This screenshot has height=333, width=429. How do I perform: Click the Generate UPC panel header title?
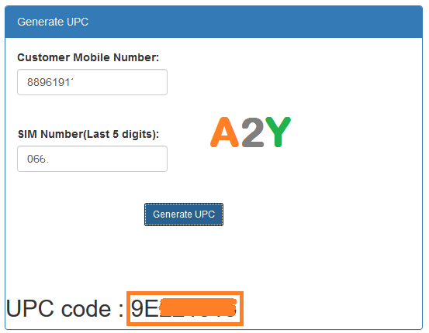[53, 22]
